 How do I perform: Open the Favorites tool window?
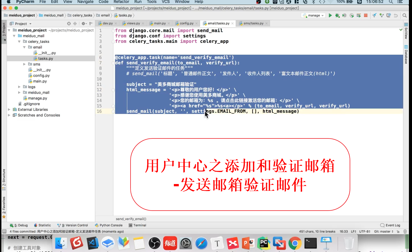[x=4, y=208]
